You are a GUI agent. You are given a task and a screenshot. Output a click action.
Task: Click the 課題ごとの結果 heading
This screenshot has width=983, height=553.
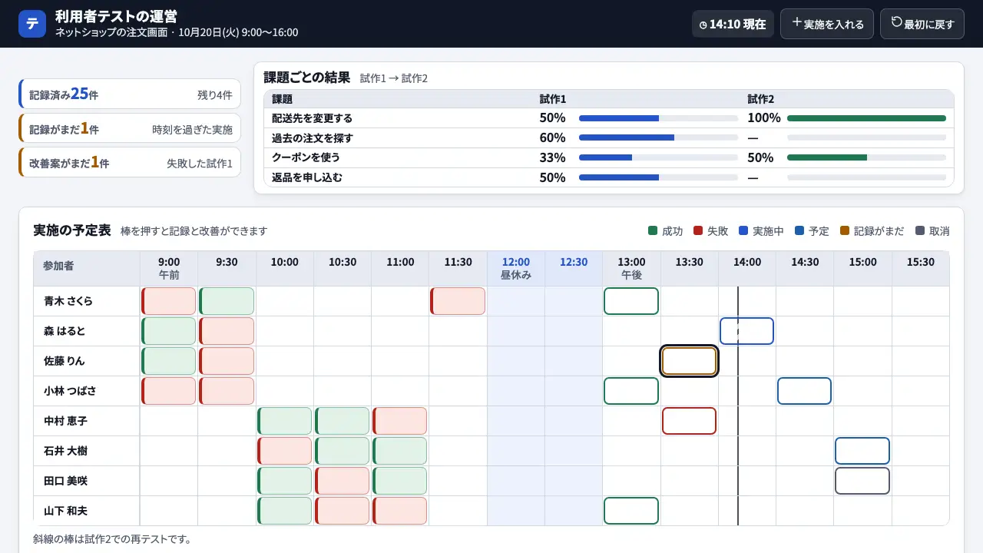coord(307,78)
